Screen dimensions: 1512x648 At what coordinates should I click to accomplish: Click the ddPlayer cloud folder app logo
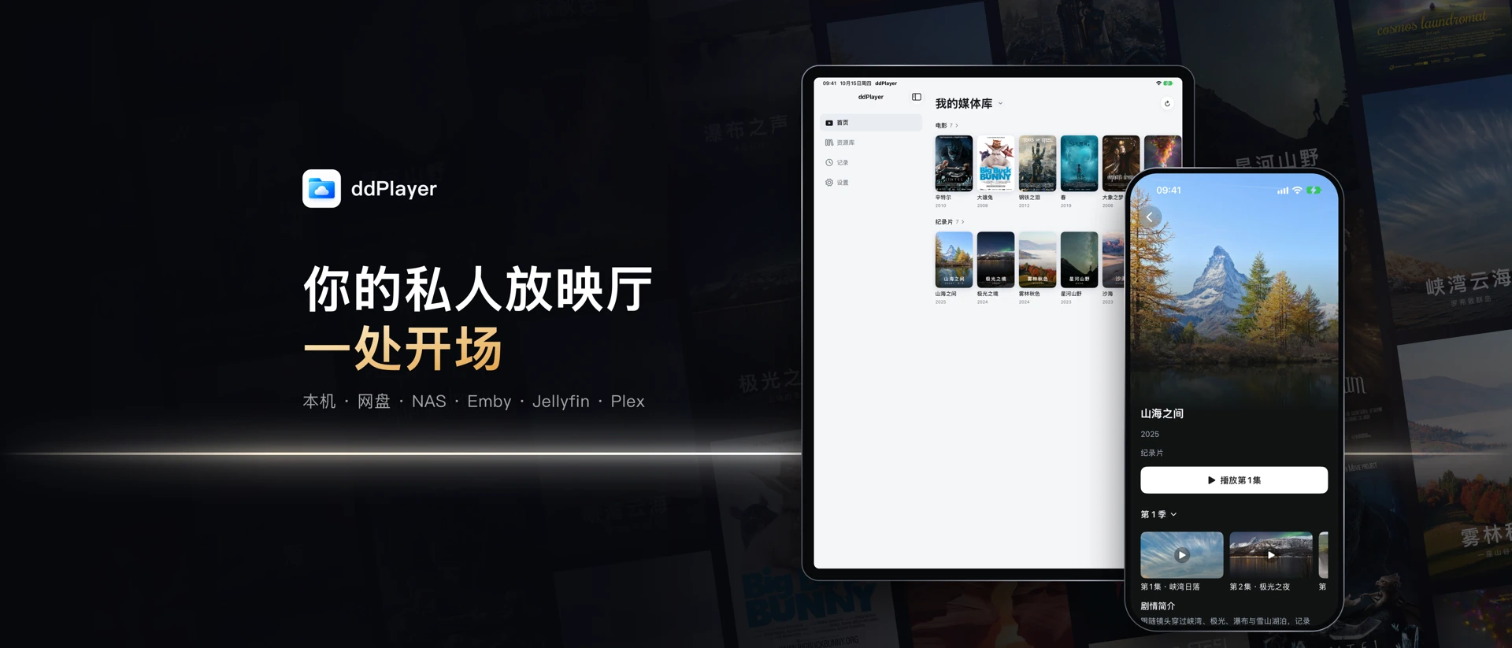click(x=321, y=188)
